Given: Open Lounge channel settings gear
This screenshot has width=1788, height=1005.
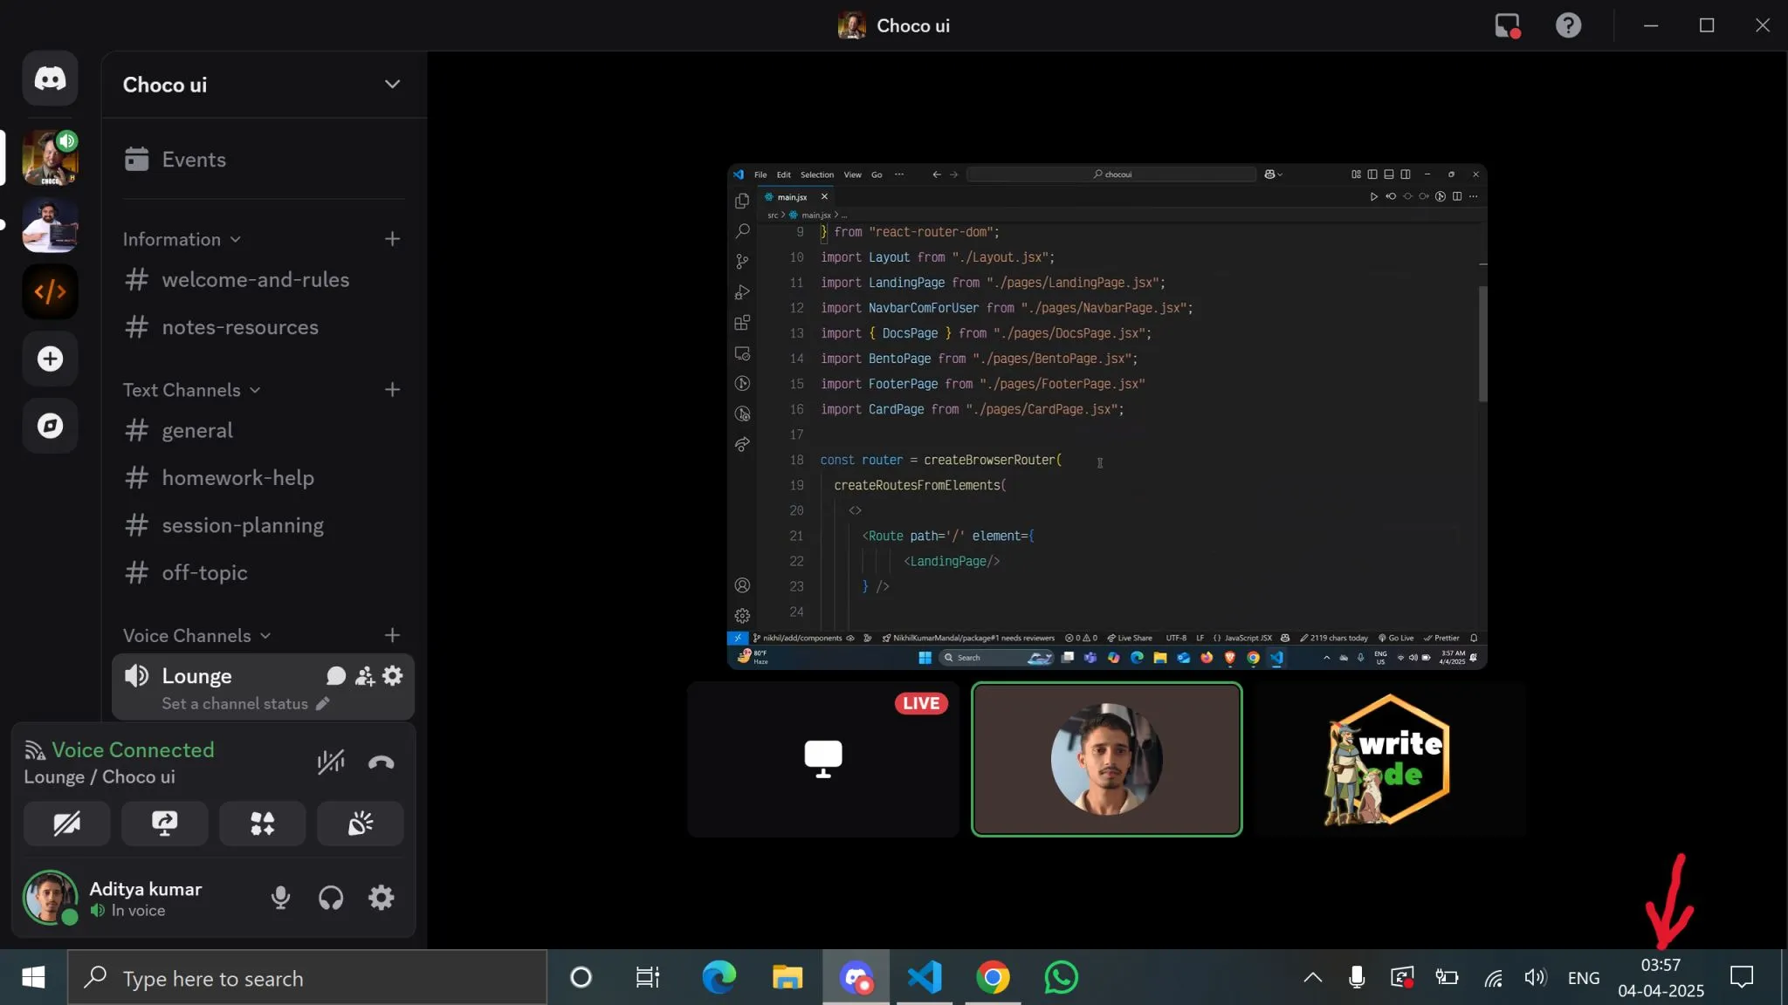Looking at the screenshot, I should click(393, 676).
